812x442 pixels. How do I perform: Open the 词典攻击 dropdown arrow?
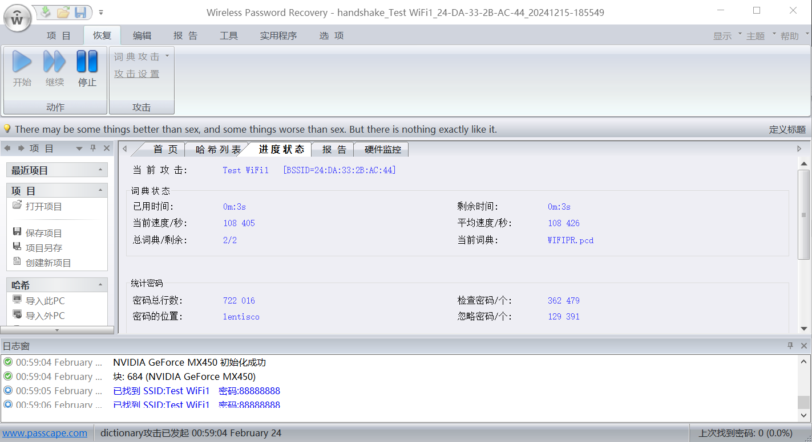(167, 56)
